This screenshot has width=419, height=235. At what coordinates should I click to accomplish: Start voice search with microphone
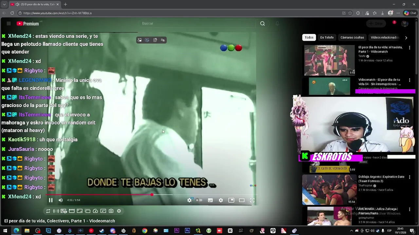[277, 23]
